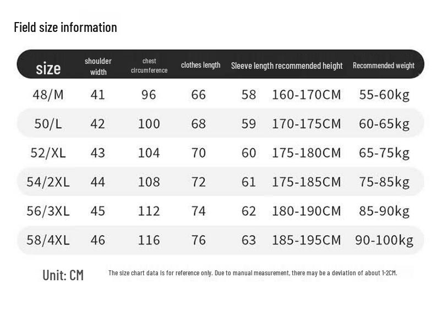The width and height of the screenshot is (442, 310).
Task: Click the 180-190CM height value
Action: tap(307, 211)
